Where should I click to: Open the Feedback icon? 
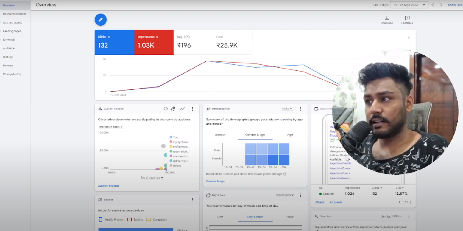[407, 18]
